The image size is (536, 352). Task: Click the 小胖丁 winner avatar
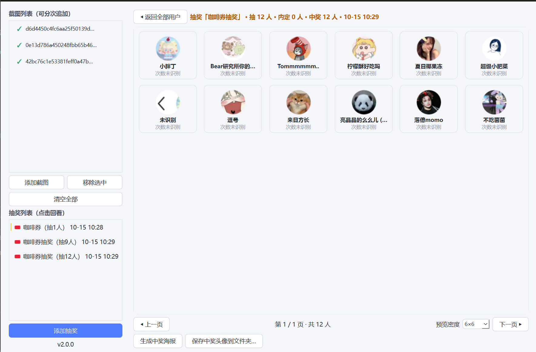tap(168, 49)
